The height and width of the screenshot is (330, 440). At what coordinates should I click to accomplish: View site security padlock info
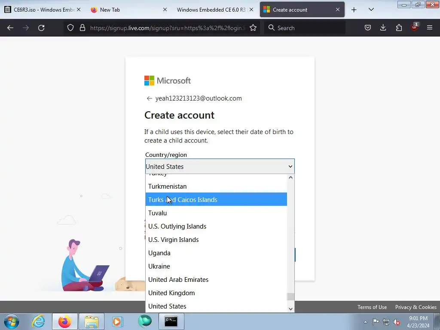[82, 28]
